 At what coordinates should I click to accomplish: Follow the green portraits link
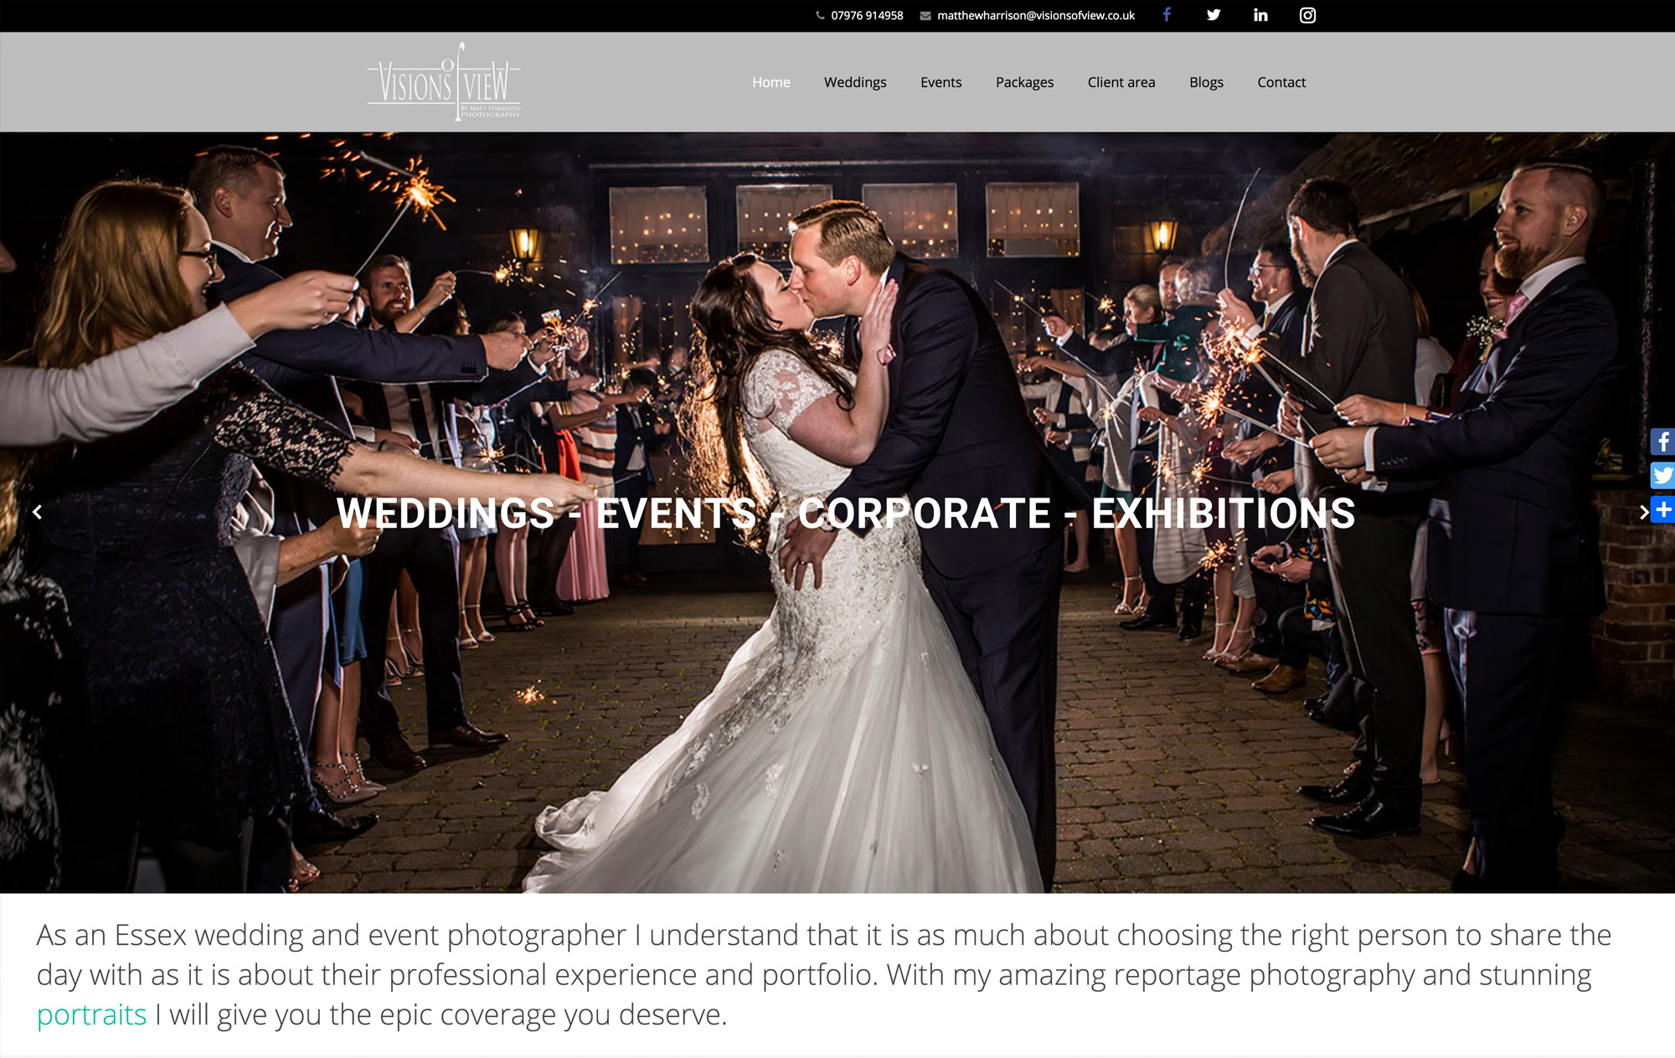(92, 1014)
